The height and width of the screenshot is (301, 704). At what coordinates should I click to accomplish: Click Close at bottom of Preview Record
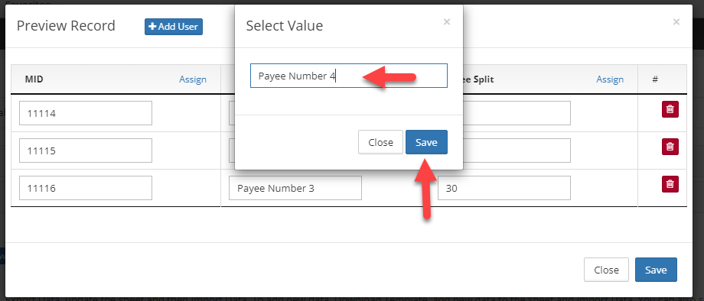pos(606,270)
